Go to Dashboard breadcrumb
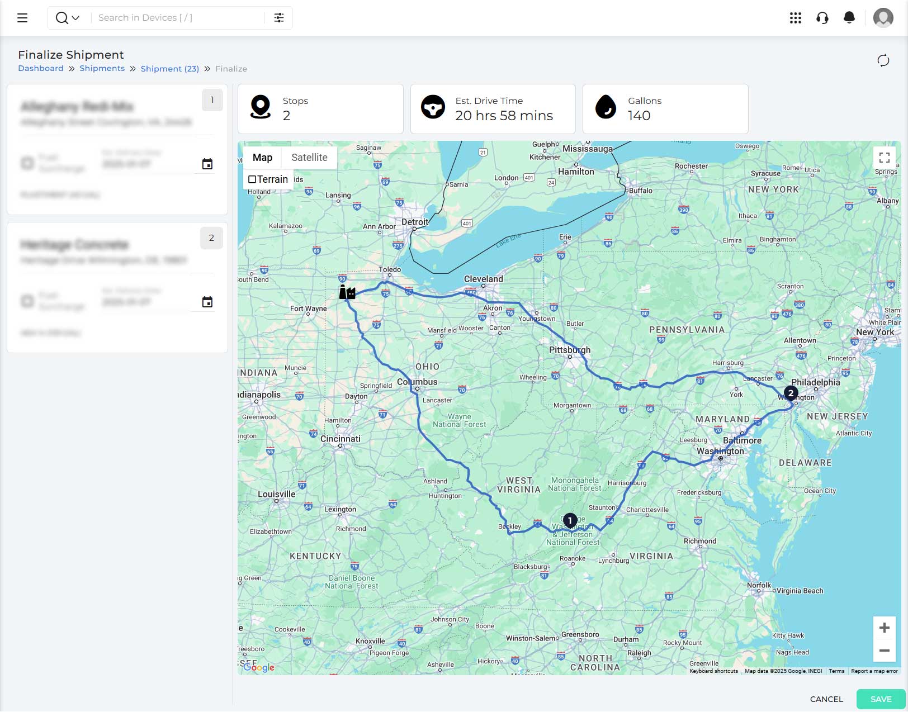The image size is (908, 712). (41, 68)
